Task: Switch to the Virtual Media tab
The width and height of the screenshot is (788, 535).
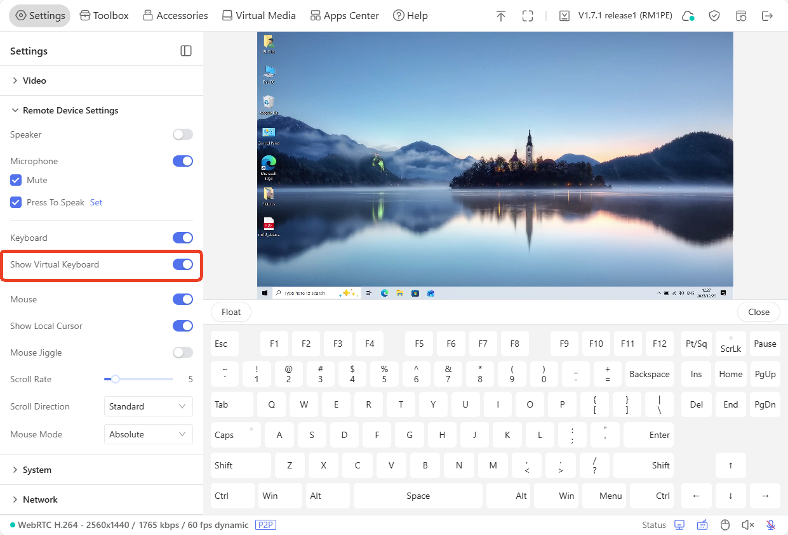Action: coord(258,15)
